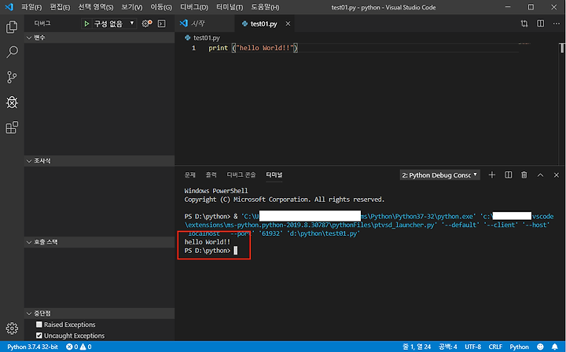Change line endings via CRLF
Screen dimensions: 566x352
click(x=495, y=347)
